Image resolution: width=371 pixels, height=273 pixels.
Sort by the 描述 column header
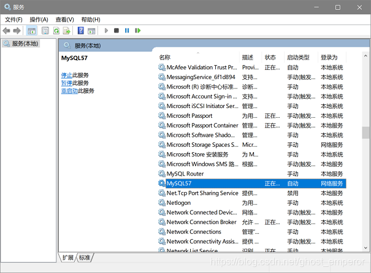[248, 57]
